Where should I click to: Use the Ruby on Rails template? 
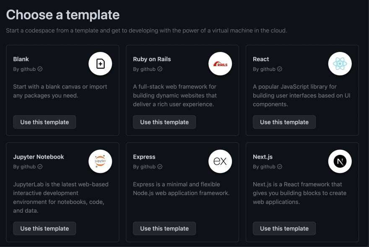point(164,122)
